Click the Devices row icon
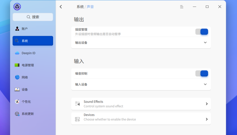 (x=77, y=119)
